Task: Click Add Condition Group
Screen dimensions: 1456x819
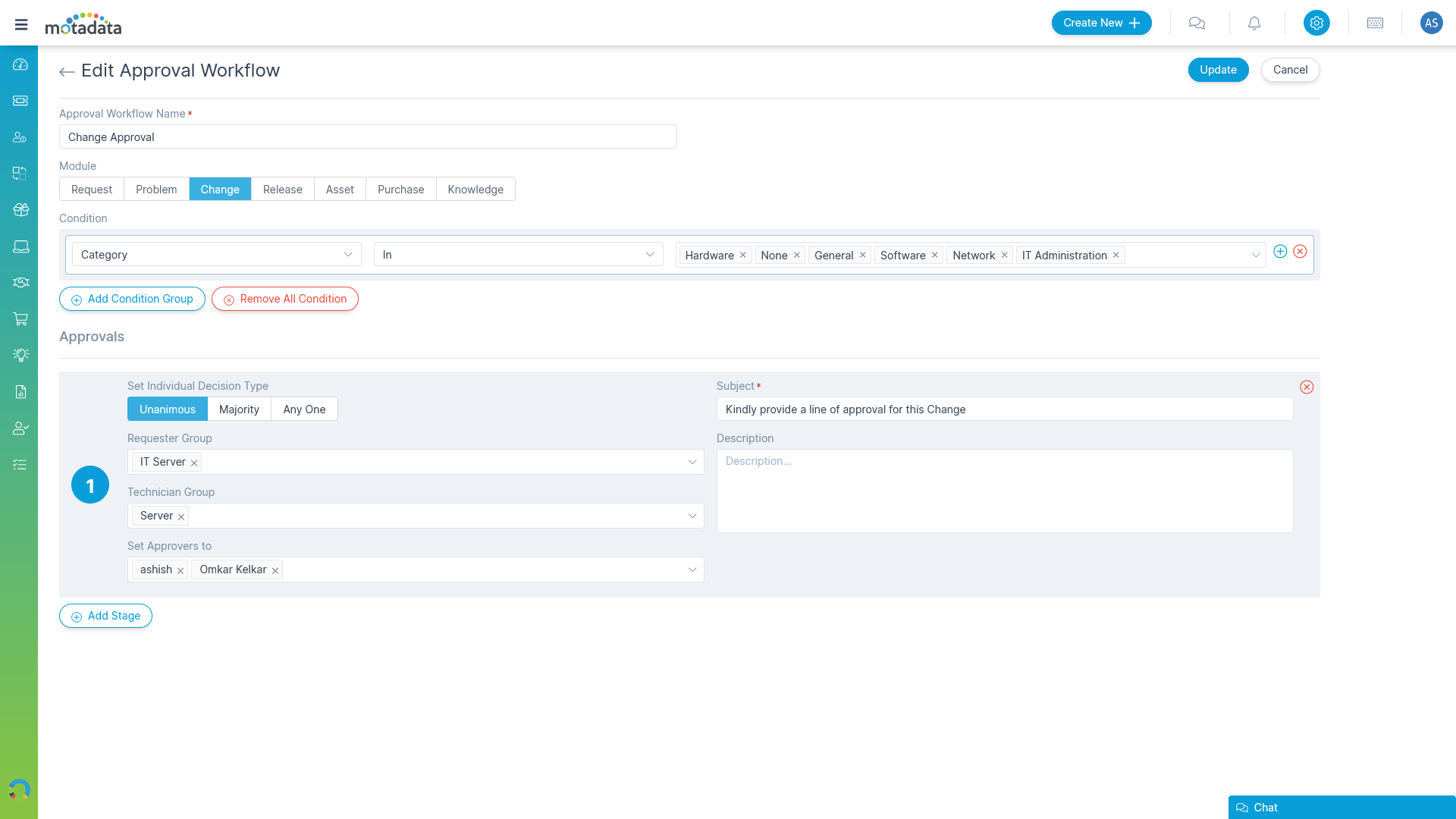Action: (x=132, y=299)
